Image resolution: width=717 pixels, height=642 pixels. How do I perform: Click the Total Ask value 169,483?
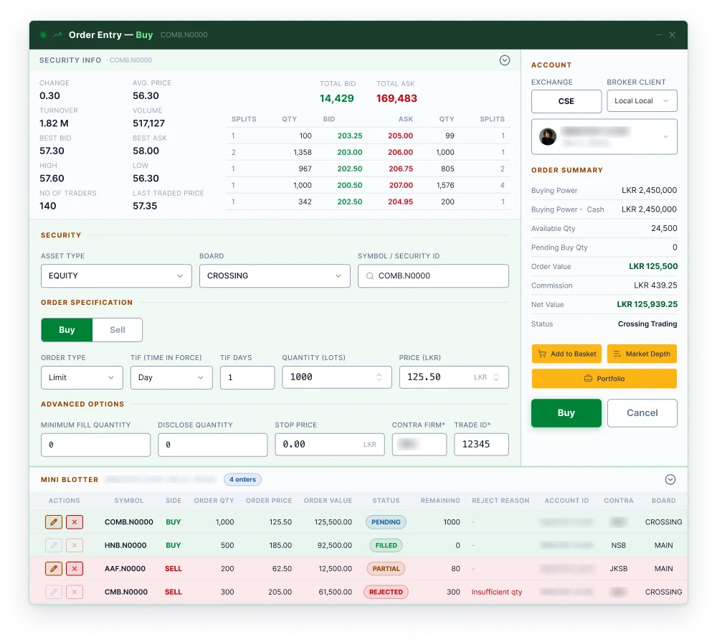397,98
